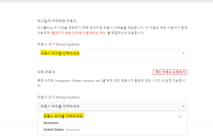Click the checkmark icon beside selected option
The height and width of the screenshot is (138, 213).
[x=181, y=116]
